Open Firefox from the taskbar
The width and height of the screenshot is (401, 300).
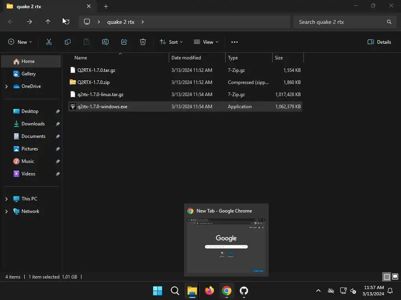(209, 291)
